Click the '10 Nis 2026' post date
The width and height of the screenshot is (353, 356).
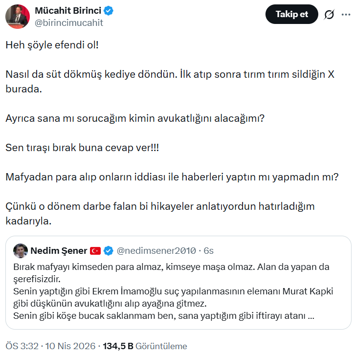[70, 346]
